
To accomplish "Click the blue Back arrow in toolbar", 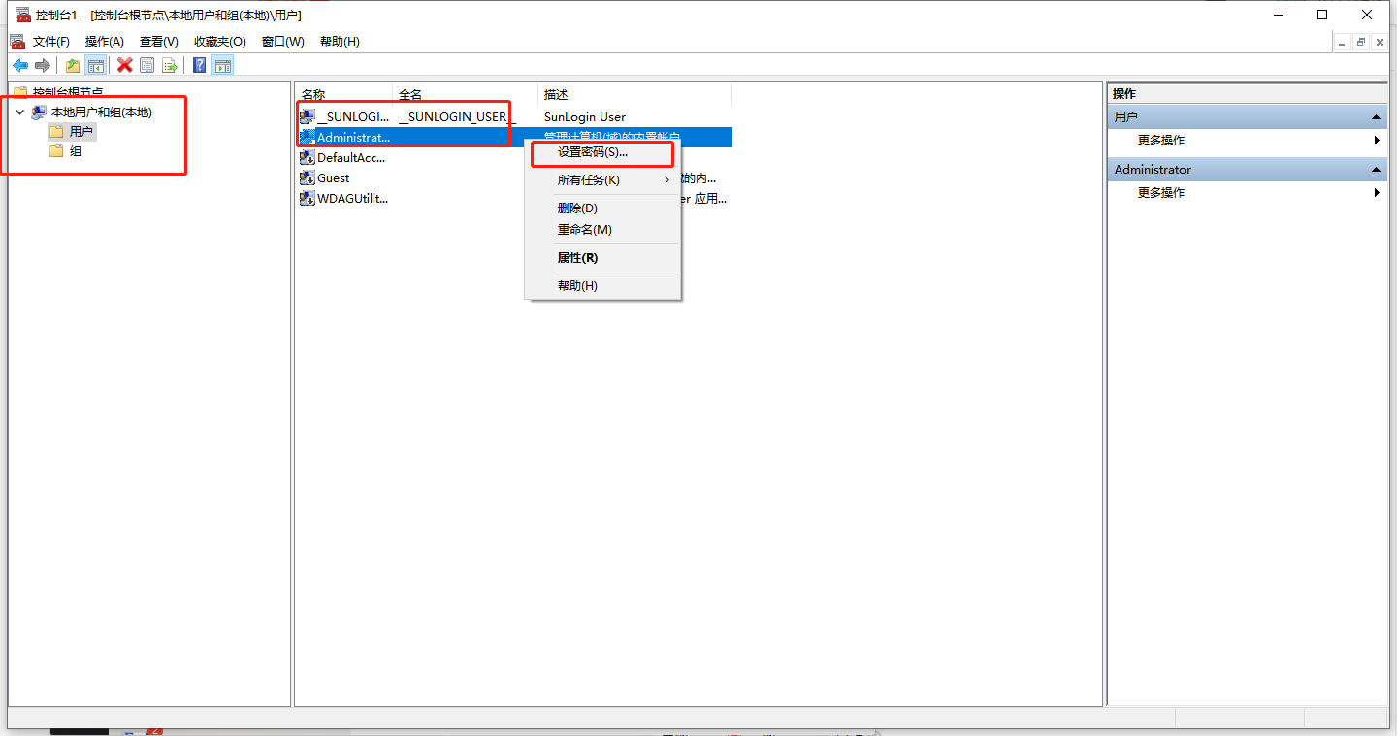I will [x=19, y=65].
